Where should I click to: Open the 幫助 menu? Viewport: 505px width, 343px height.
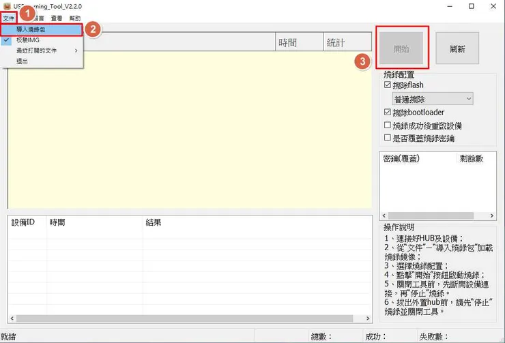click(x=75, y=18)
